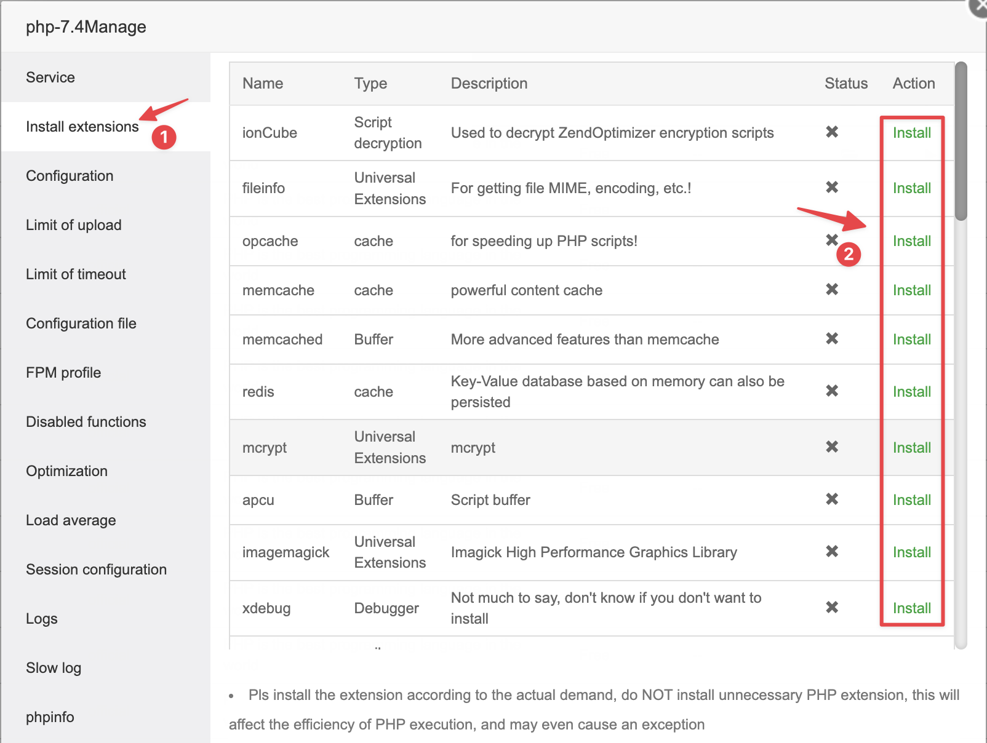Click the imagemagick status X icon
This screenshot has width=987, height=743.
832,551
